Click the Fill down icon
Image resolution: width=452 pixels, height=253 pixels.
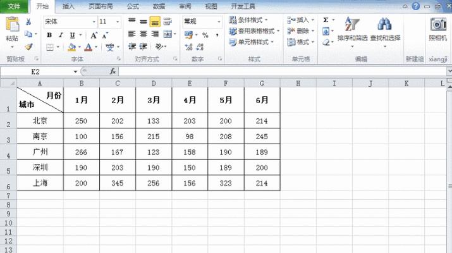[326, 31]
